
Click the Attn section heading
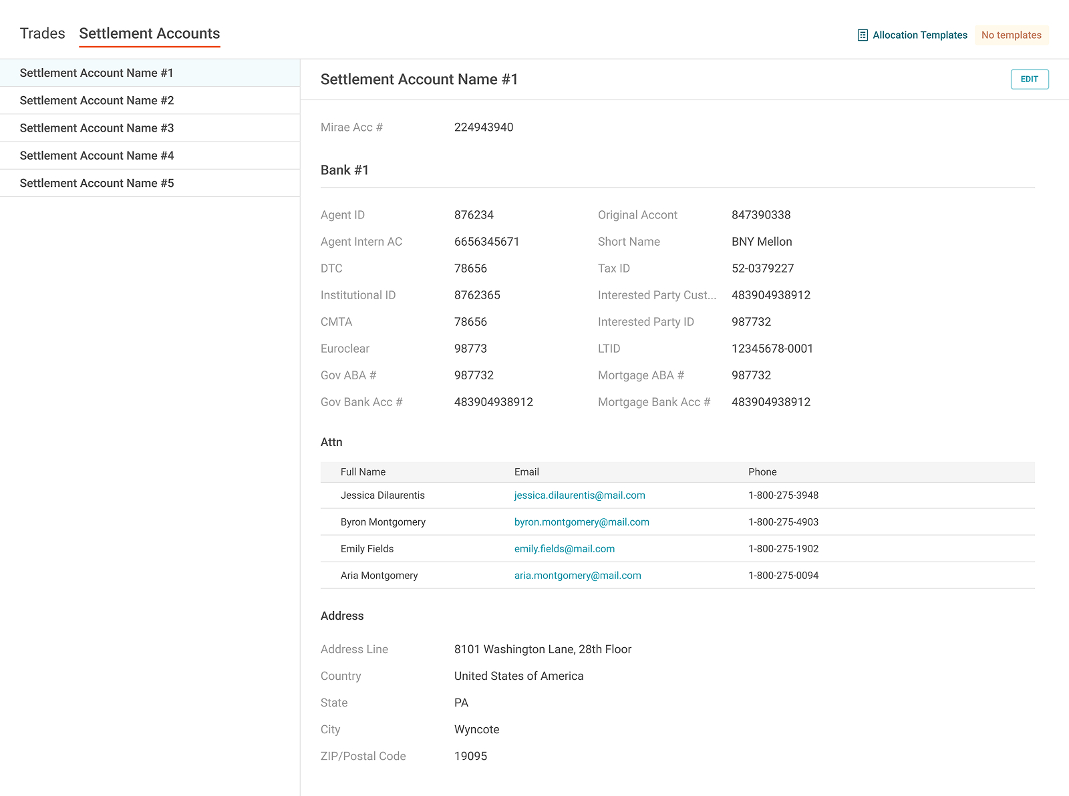331,442
